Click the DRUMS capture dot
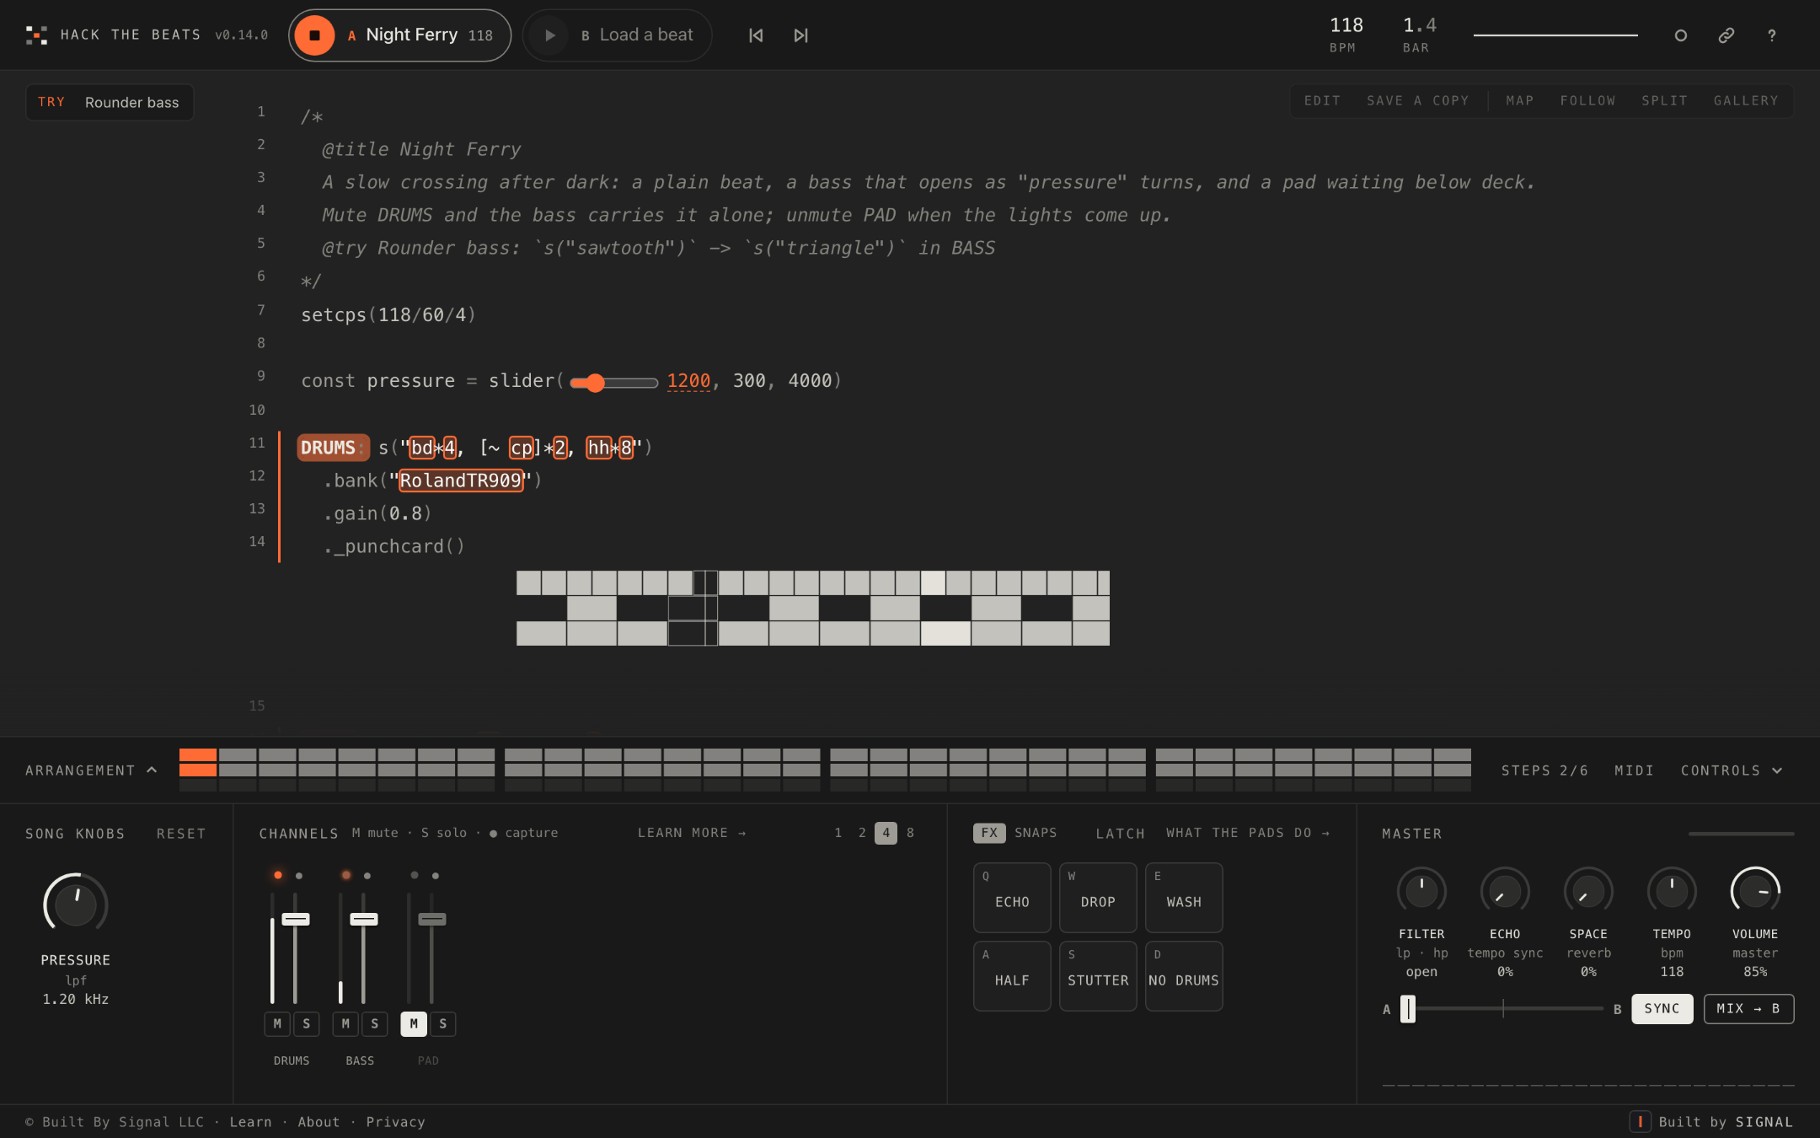This screenshot has height=1138, width=1820. [x=299, y=876]
